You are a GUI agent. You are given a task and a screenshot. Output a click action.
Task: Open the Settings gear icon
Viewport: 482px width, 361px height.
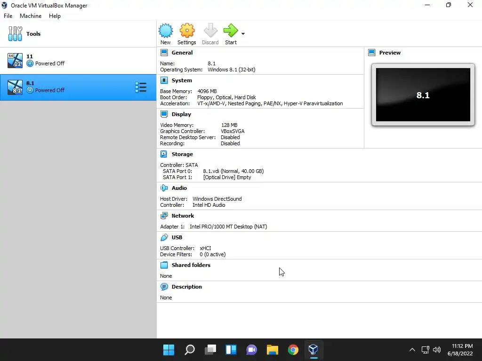(x=187, y=31)
